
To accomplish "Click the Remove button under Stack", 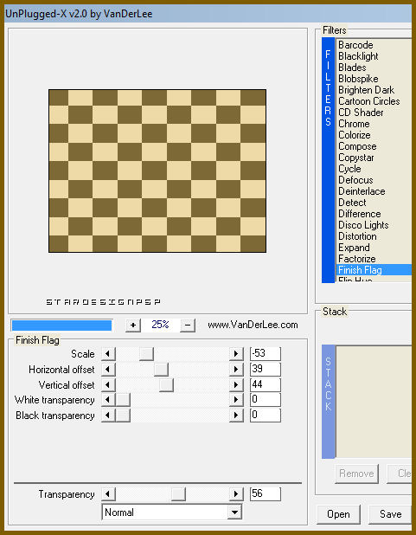I will click(356, 474).
